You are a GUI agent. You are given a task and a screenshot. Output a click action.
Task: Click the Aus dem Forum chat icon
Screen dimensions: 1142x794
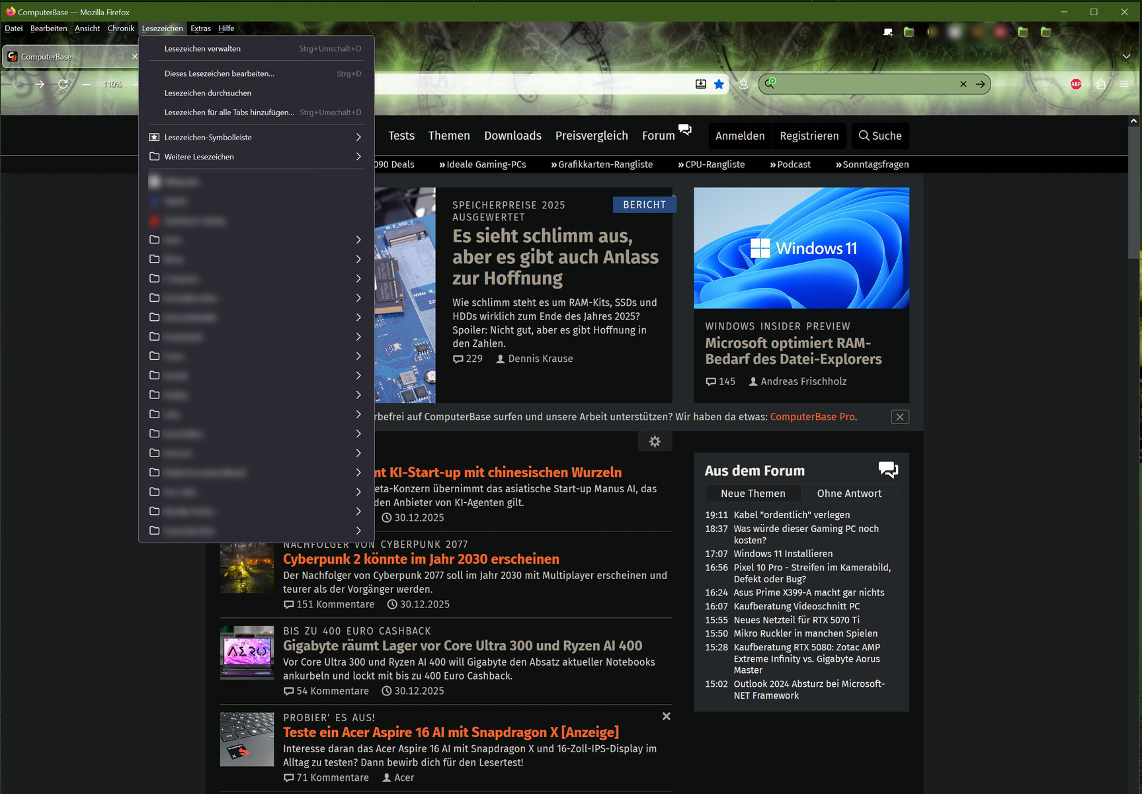[x=888, y=470]
